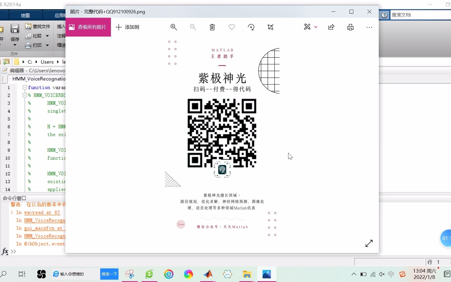
Task: Click the volume icon in system tray
Action: (x=382, y=274)
